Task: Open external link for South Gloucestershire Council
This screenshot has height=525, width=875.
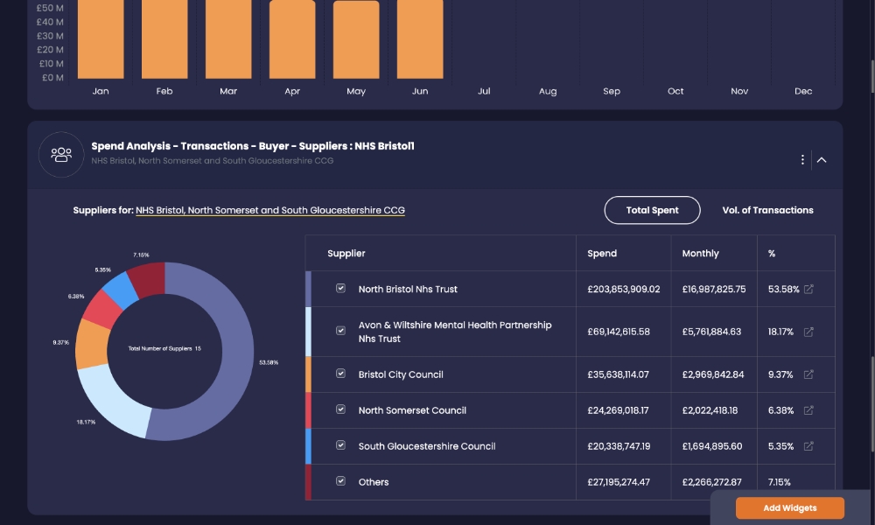Action: [x=808, y=445]
